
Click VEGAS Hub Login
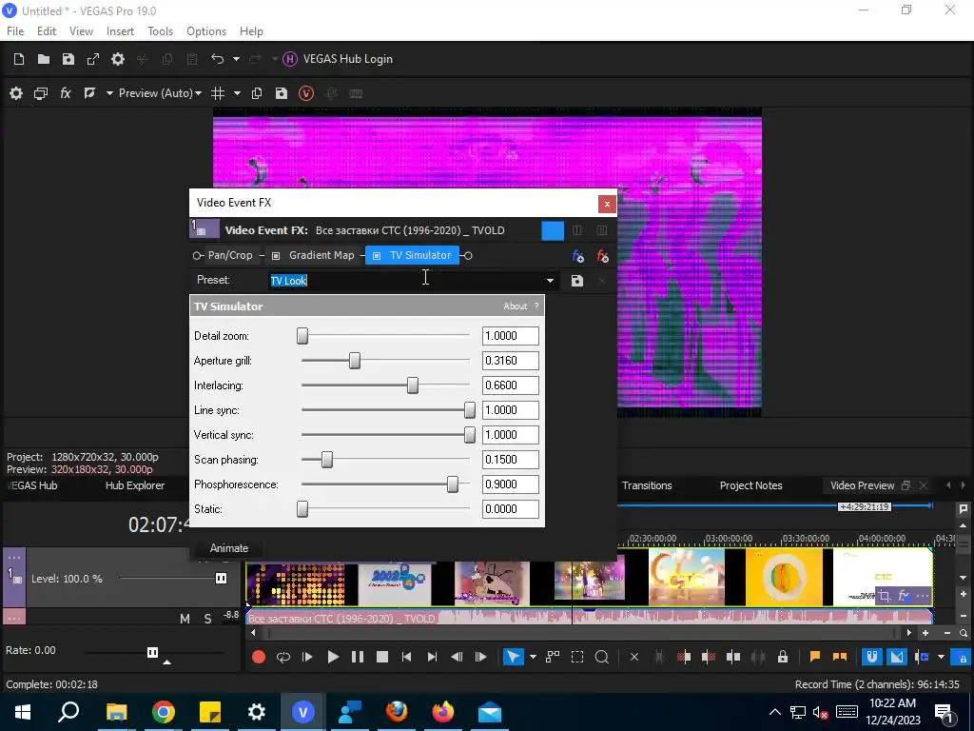[x=338, y=59]
